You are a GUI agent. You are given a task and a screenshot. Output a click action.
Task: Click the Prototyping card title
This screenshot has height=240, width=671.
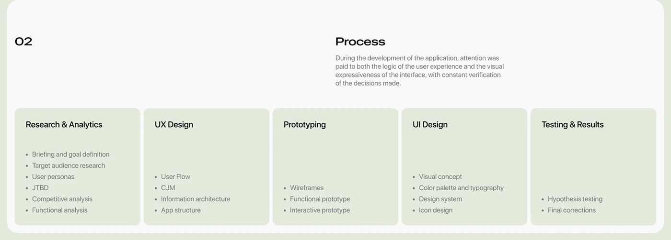pos(304,125)
